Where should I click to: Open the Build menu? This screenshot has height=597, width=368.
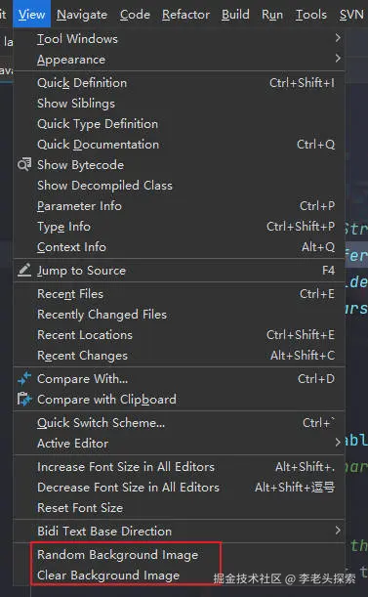pyautogui.click(x=235, y=15)
